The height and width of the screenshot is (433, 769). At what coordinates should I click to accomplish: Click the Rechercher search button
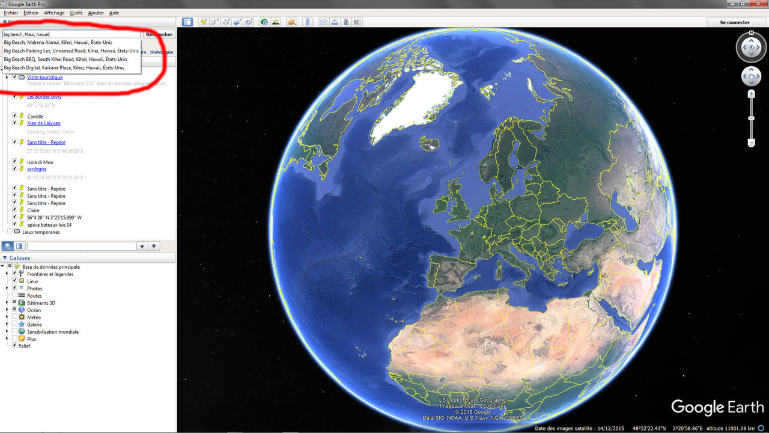159,34
